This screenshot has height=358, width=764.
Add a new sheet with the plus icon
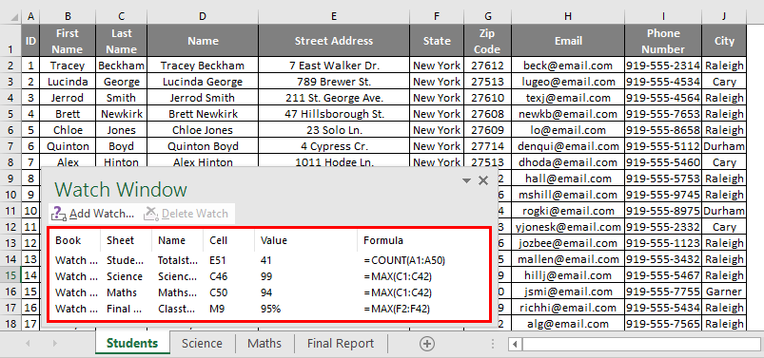427,344
